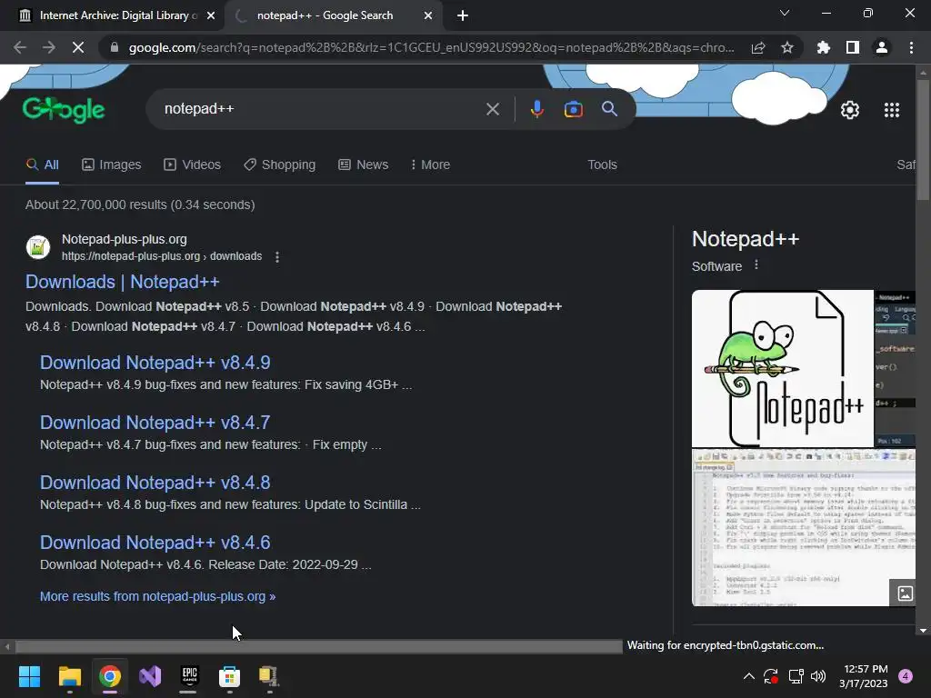Click the Notepad++ knowledge panel title

pyautogui.click(x=746, y=239)
